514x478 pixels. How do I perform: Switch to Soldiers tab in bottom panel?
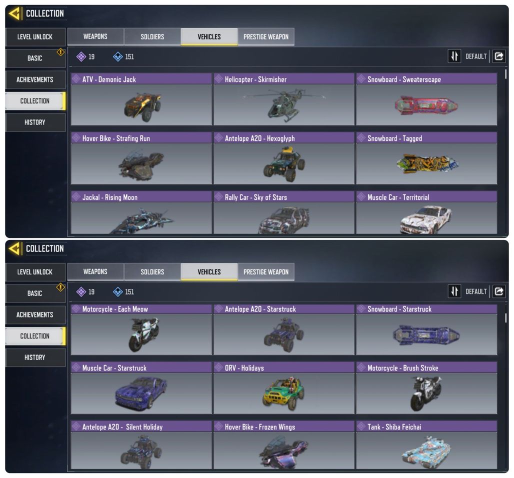coord(152,272)
